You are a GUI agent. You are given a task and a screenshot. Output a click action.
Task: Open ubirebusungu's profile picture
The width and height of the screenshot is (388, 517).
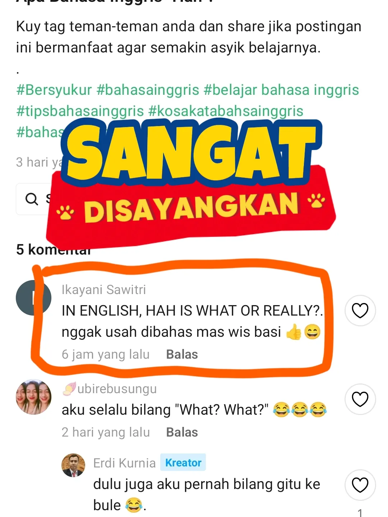pyautogui.click(x=33, y=397)
